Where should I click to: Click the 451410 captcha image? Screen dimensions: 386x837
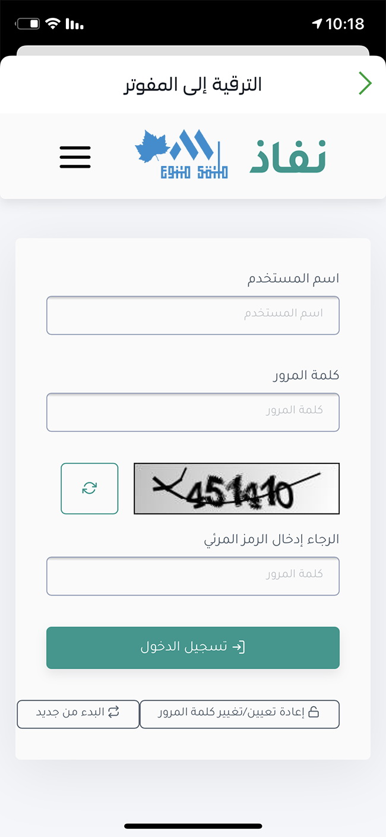[236, 488]
